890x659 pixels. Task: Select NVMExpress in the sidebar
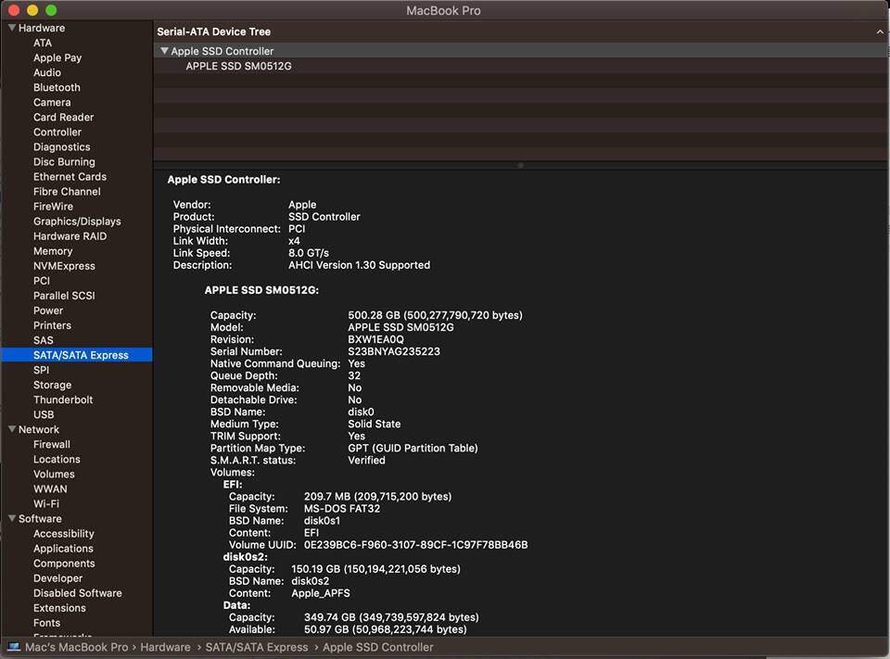64,266
